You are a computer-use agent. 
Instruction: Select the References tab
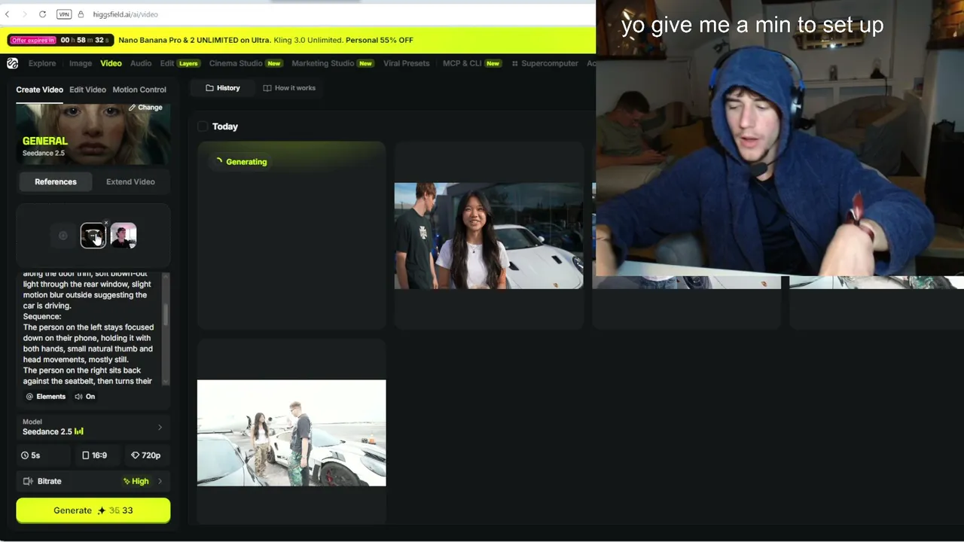click(56, 181)
